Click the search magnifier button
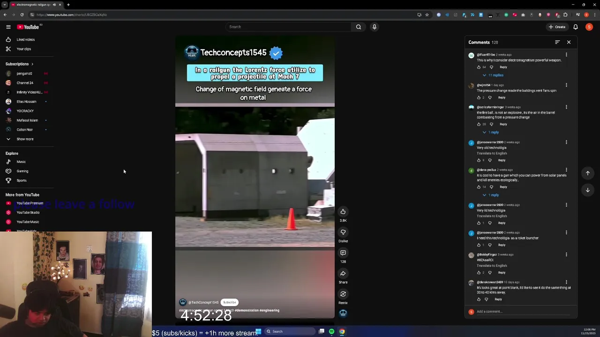 (x=359, y=27)
